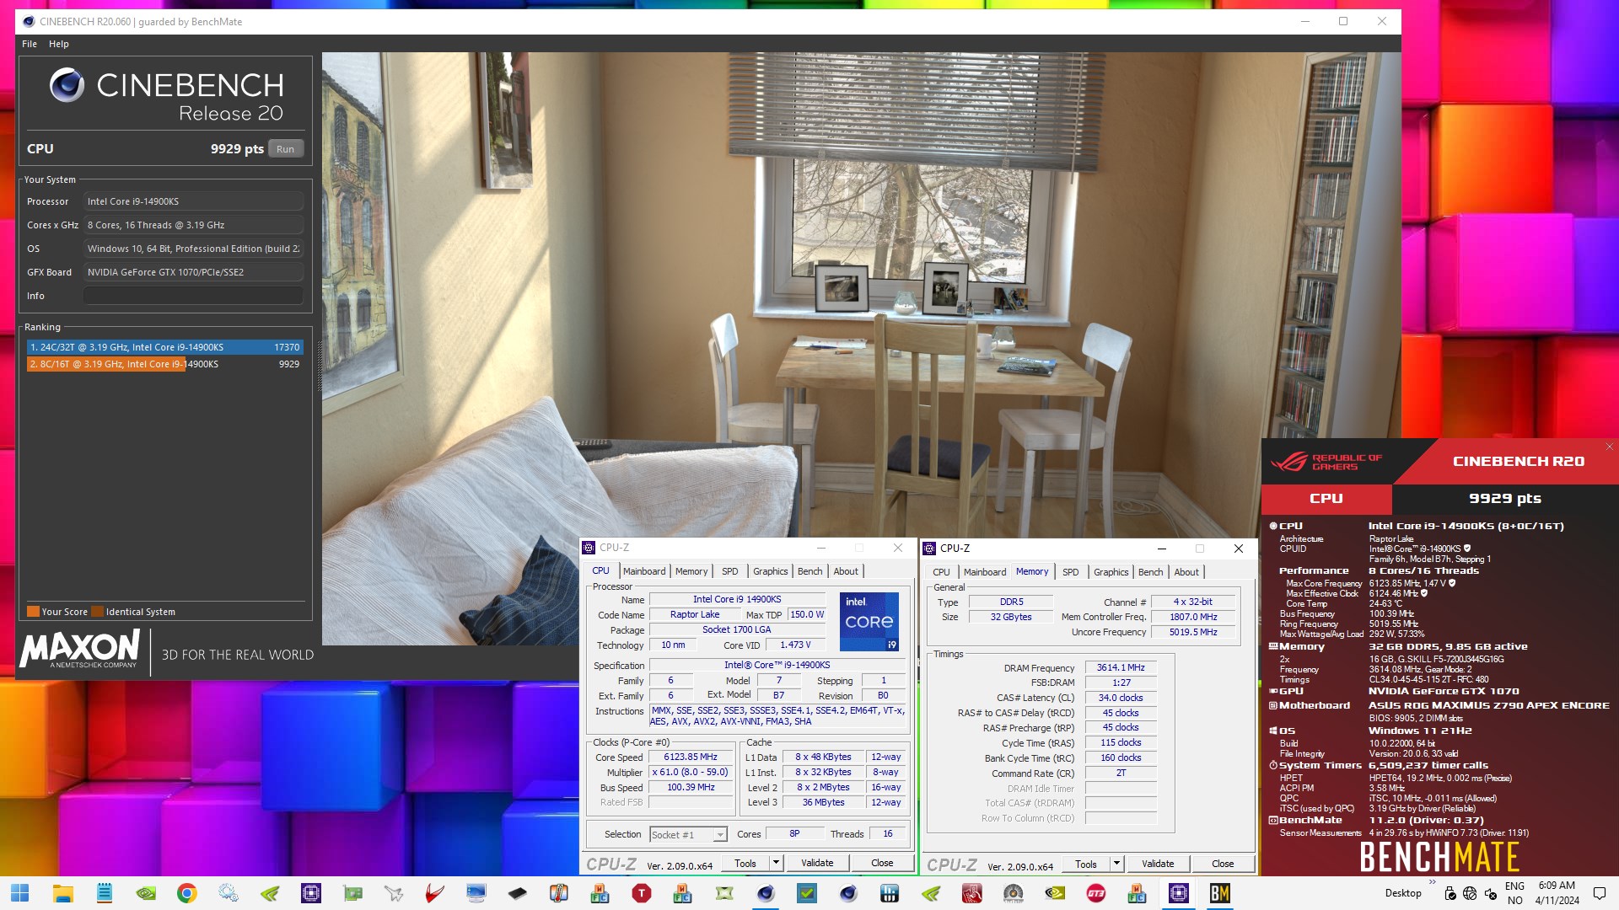Close the BenchMate overlay with its X
The image size is (1619, 910).
[1609, 447]
